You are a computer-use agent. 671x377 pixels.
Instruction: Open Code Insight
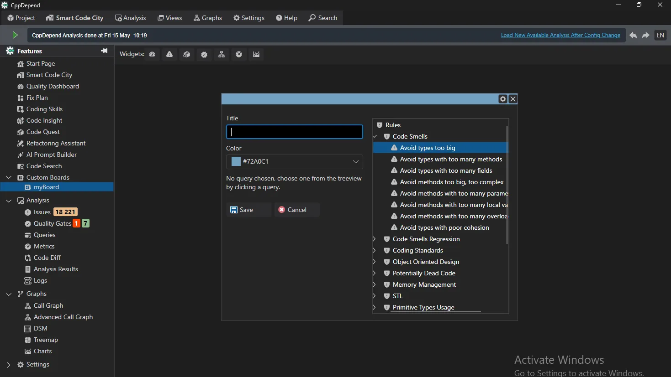[44, 120]
